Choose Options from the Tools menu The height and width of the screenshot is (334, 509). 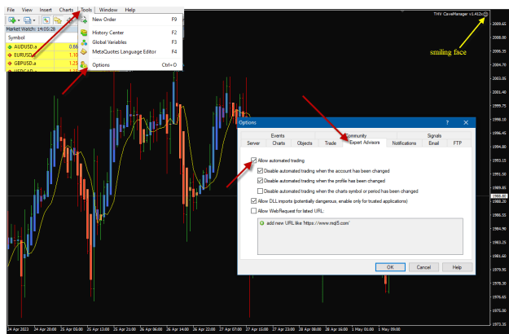[131, 65]
